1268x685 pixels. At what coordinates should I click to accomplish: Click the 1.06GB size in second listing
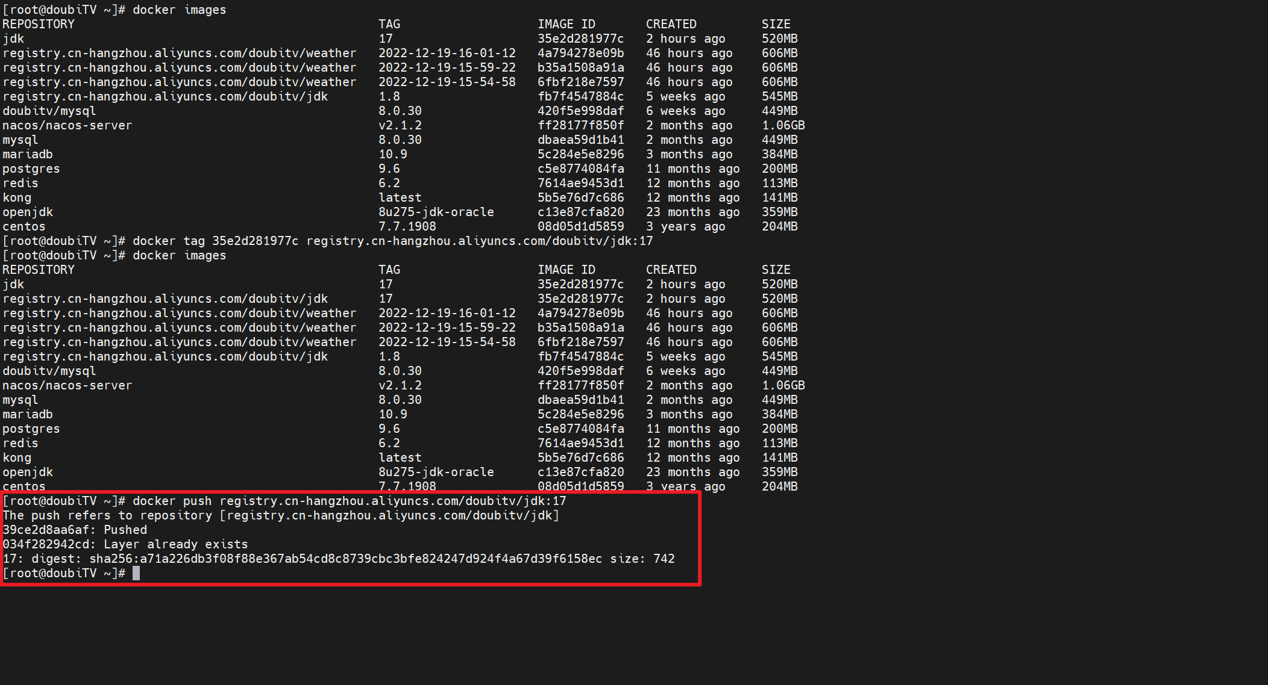click(783, 385)
